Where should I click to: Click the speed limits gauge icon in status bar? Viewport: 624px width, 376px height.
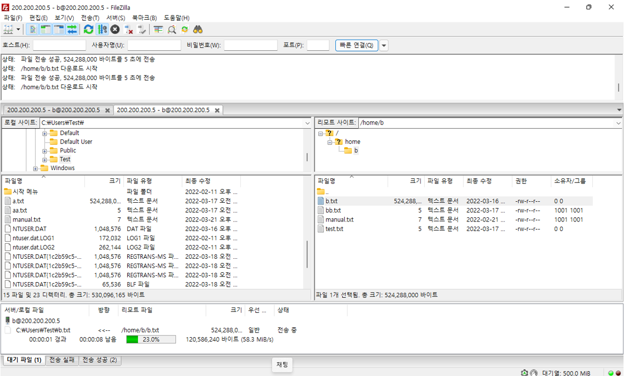point(534,372)
